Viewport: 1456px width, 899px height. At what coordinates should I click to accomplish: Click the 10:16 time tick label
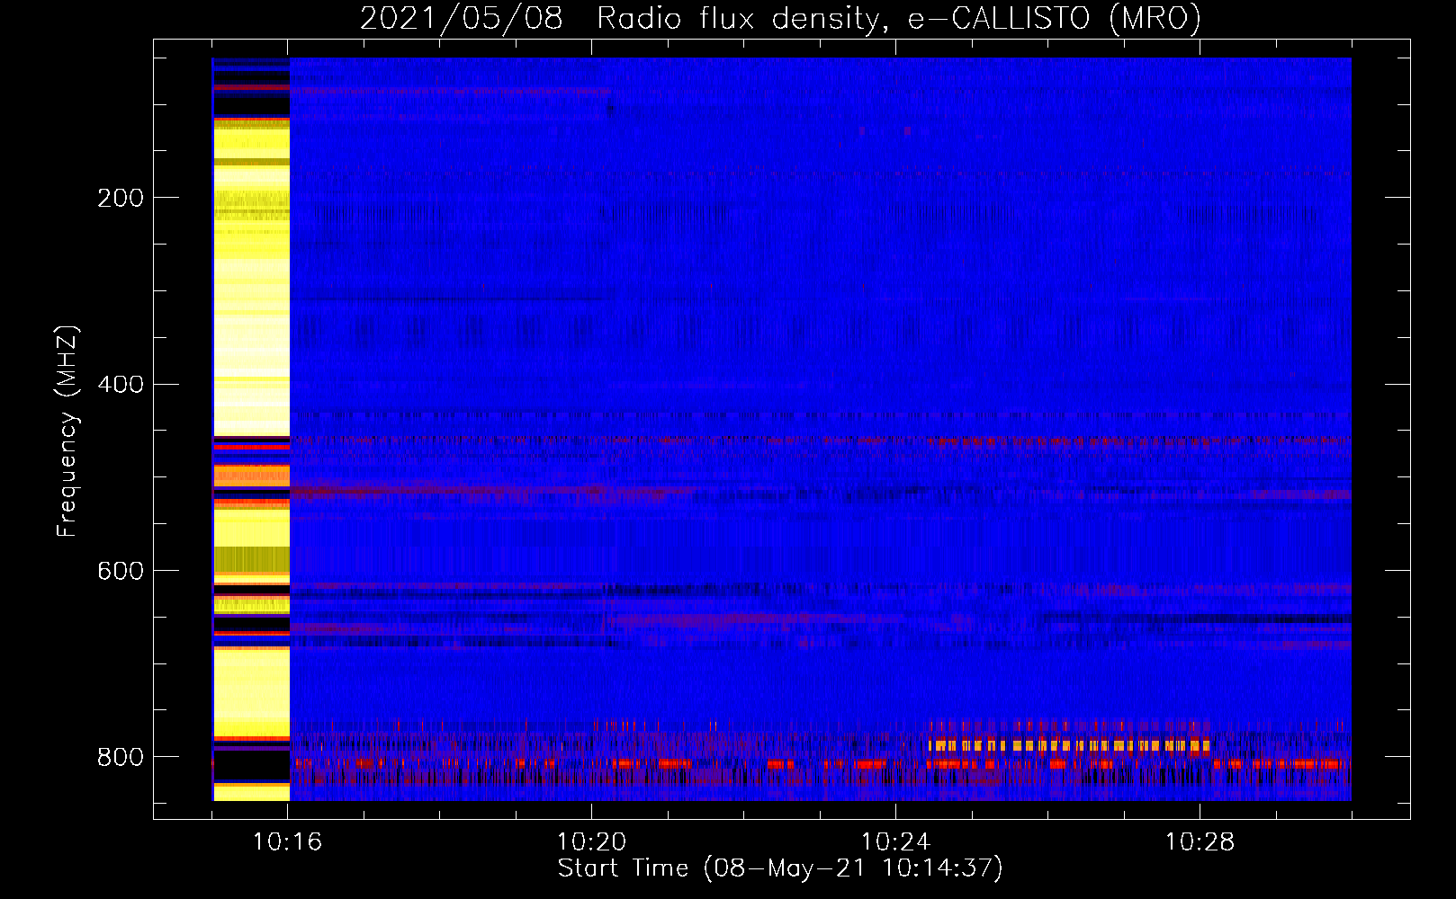point(287,842)
